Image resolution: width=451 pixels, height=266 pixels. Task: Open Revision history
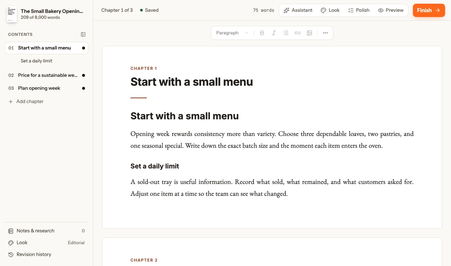click(46, 255)
